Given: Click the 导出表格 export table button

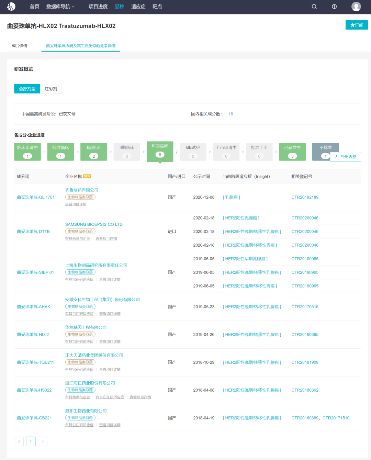Looking at the screenshot, I should coord(345,157).
